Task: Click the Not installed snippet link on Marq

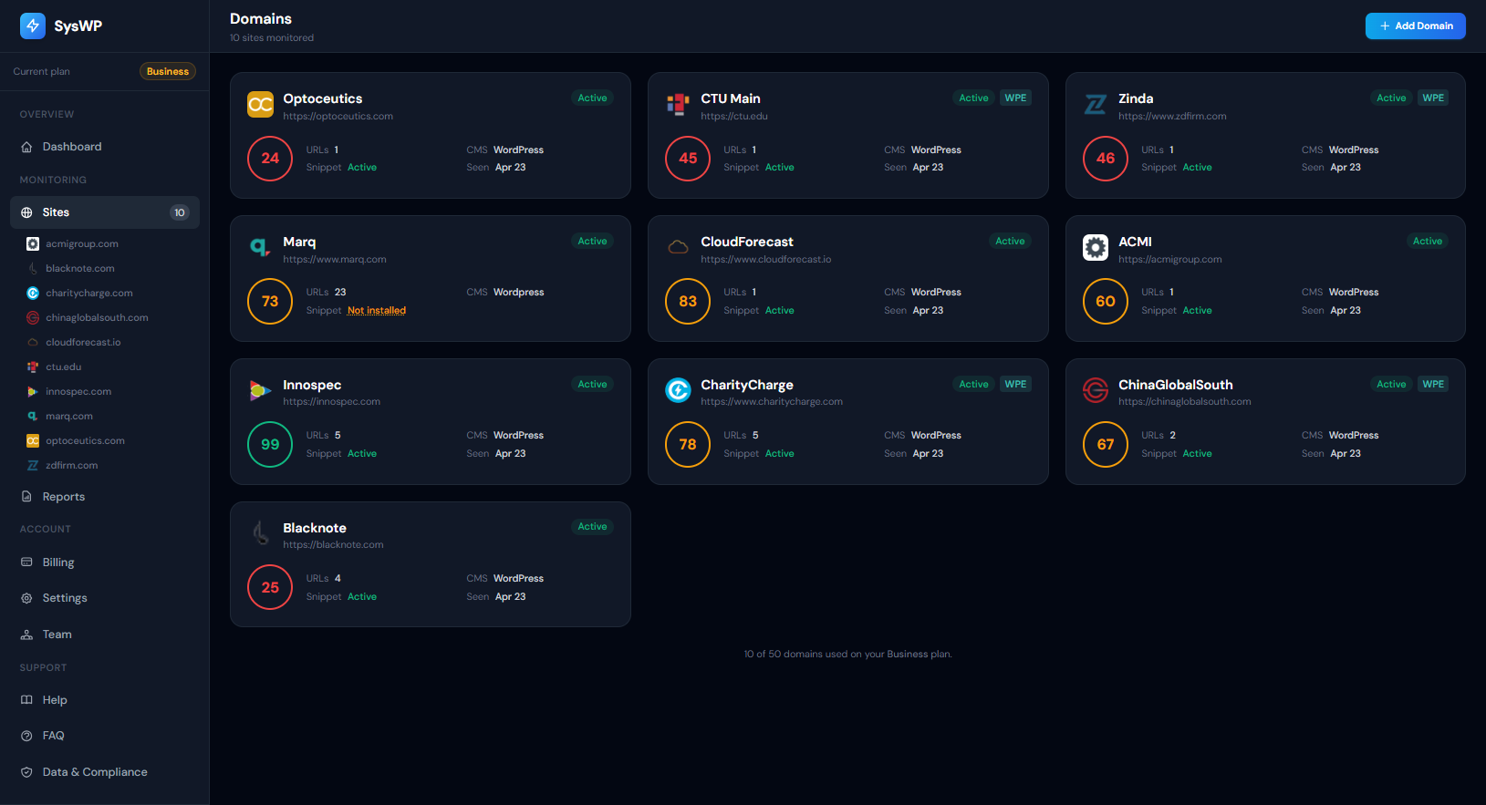Action: tap(377, 311)
